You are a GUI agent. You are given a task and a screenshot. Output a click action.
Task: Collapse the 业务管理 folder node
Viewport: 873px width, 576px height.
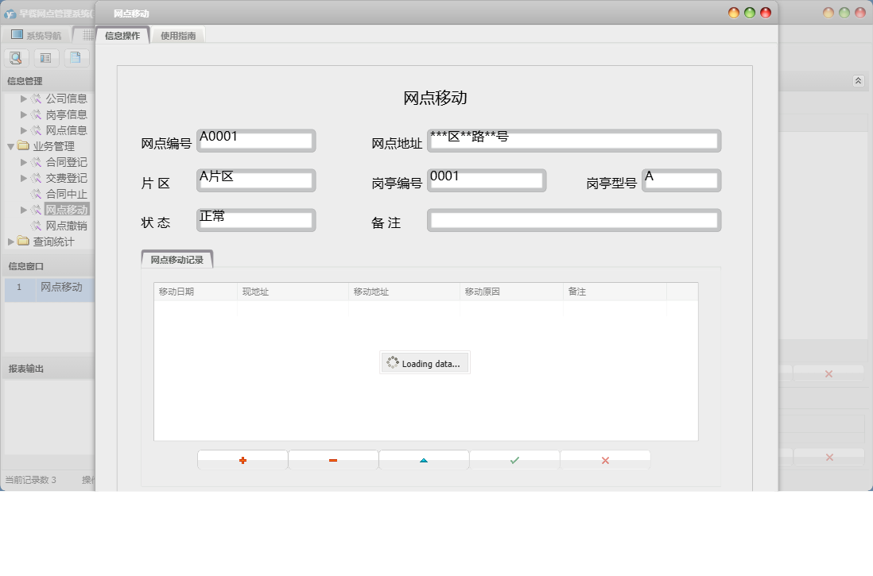click(x=10, y=146)
